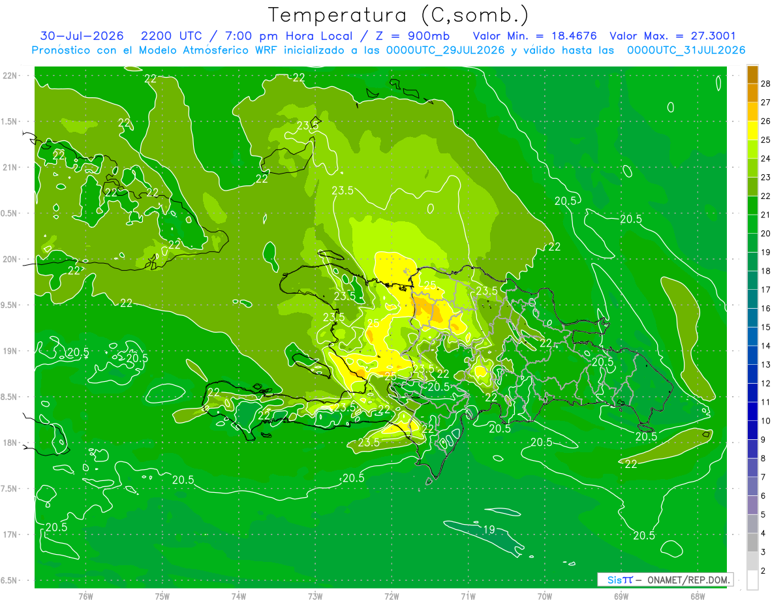Click the "68W" longitude axis label
This screenshot has width=783, height=605.
click(698, 596)
